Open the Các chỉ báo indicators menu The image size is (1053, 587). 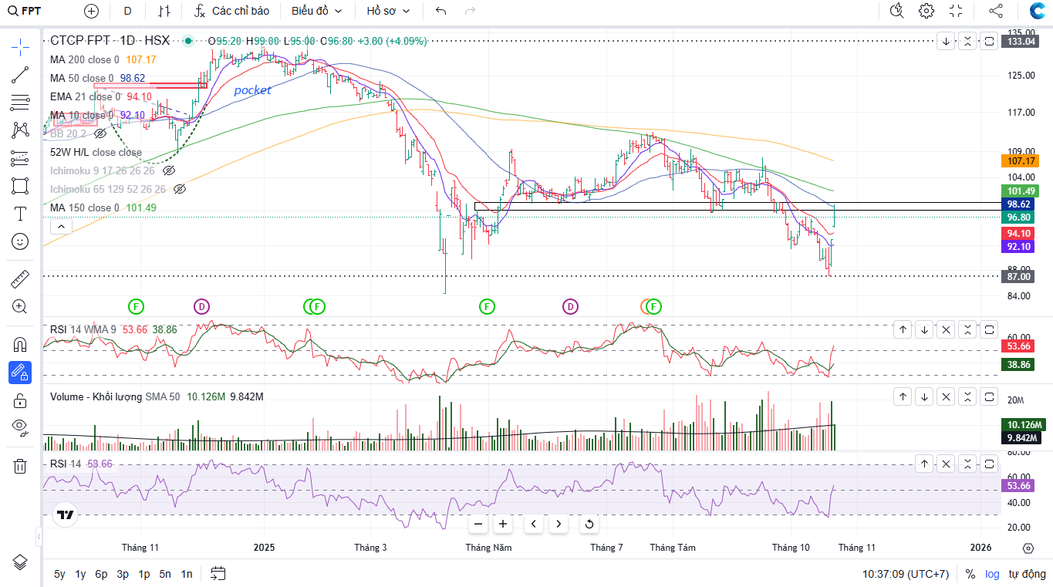coord(231,11)
